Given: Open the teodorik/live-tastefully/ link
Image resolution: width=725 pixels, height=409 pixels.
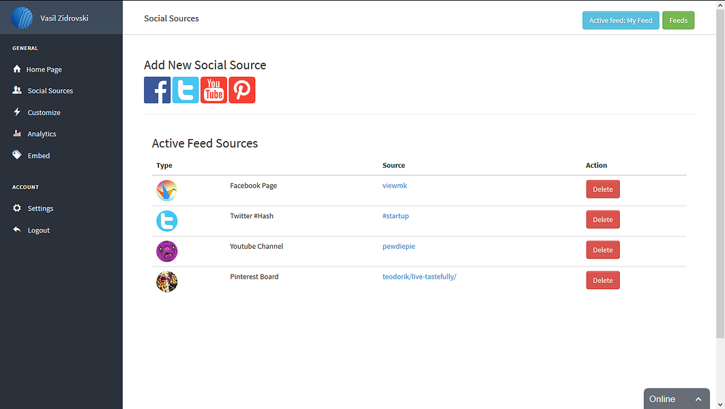Looking at the screenshot, I should [419, 276].
